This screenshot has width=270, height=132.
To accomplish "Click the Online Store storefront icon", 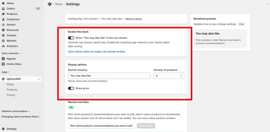I will [x=3, y=64].
